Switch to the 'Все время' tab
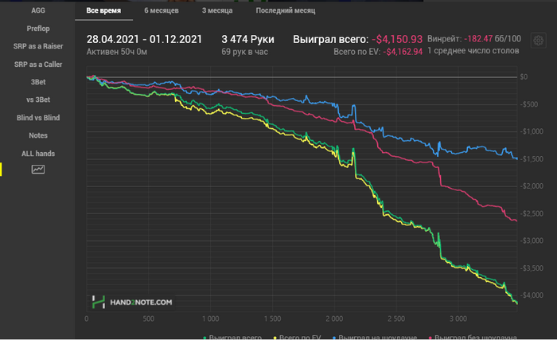Viewport: 557px width, 340px height. [103, 10]
